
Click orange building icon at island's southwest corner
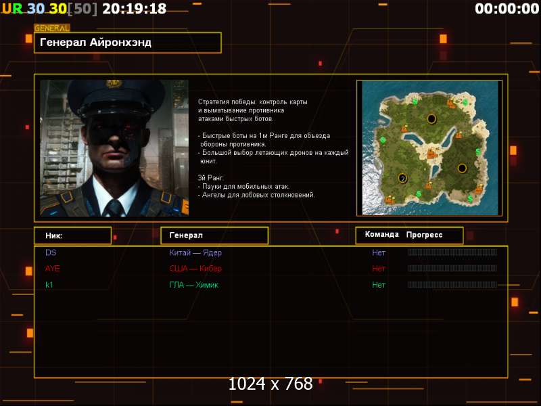coord(390,199)
